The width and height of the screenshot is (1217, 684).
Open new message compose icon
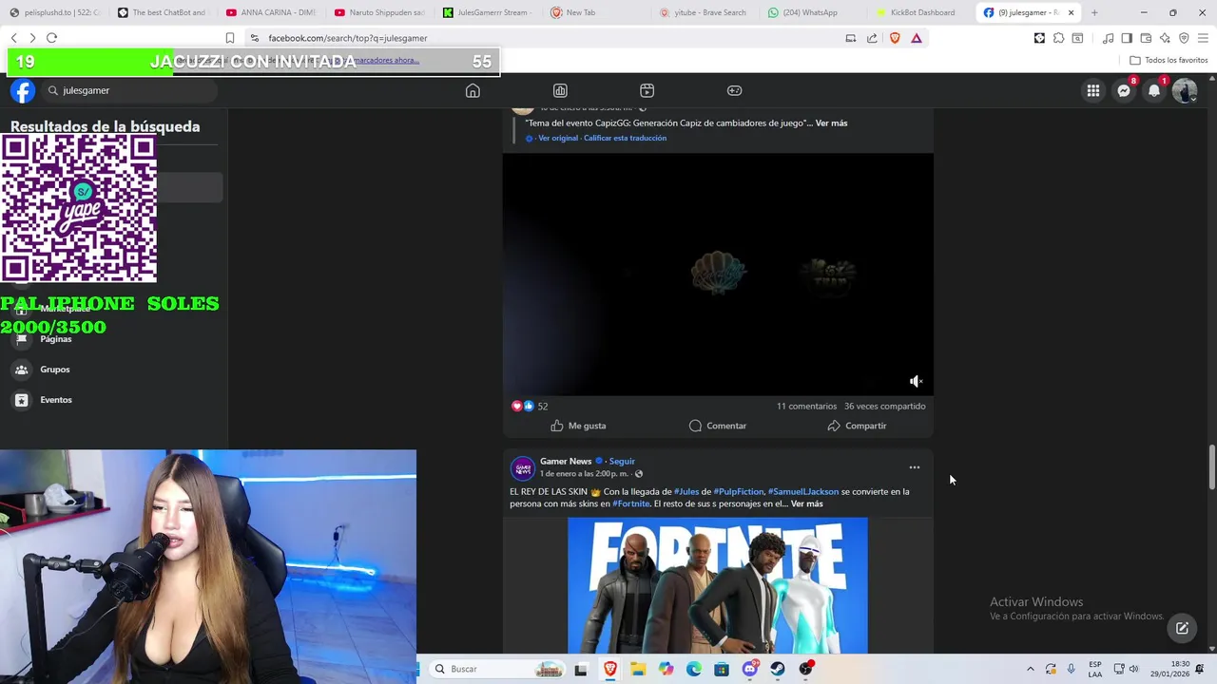tap(1182, 628)
